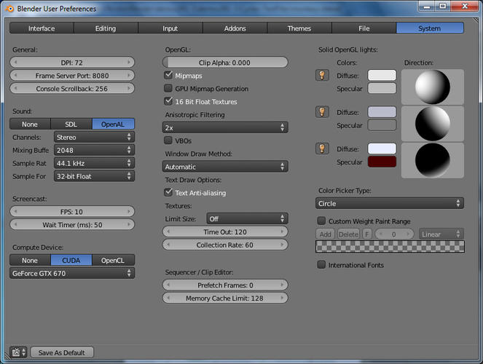Switch to the Addons tab
The width and height of the screenshot is (483, 364).
(x=235, y=28)
